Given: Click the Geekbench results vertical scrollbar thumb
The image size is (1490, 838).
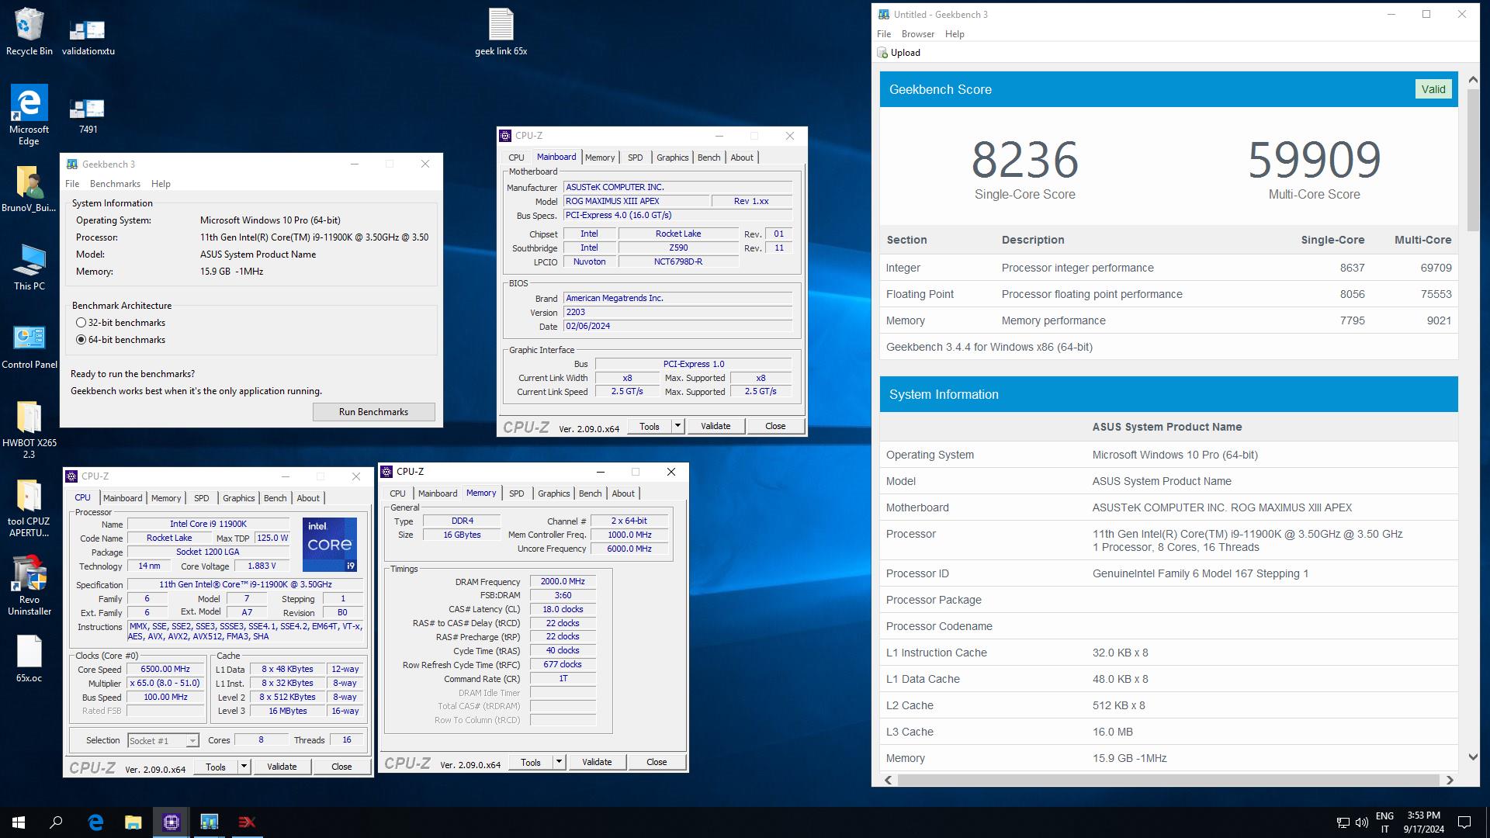Looking at the screenshot, I should (x=1473, y=159).
